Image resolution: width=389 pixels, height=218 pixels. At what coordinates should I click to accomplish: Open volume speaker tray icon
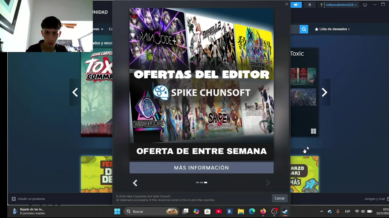coord(363,211)
